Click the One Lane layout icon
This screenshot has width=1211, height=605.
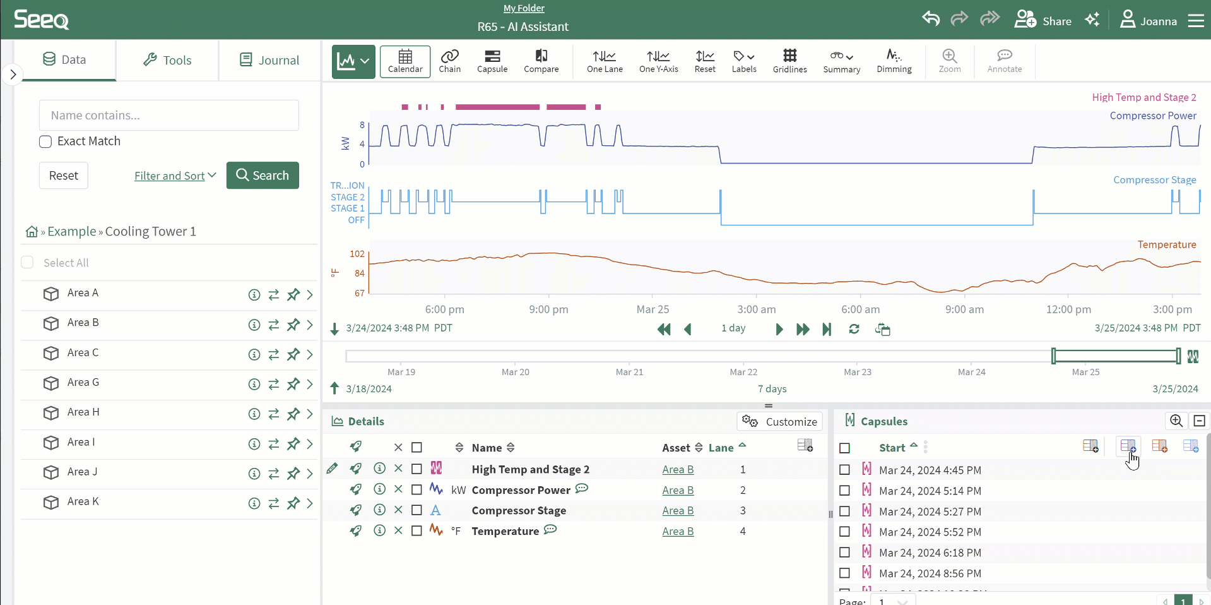[x=605, y=61]
